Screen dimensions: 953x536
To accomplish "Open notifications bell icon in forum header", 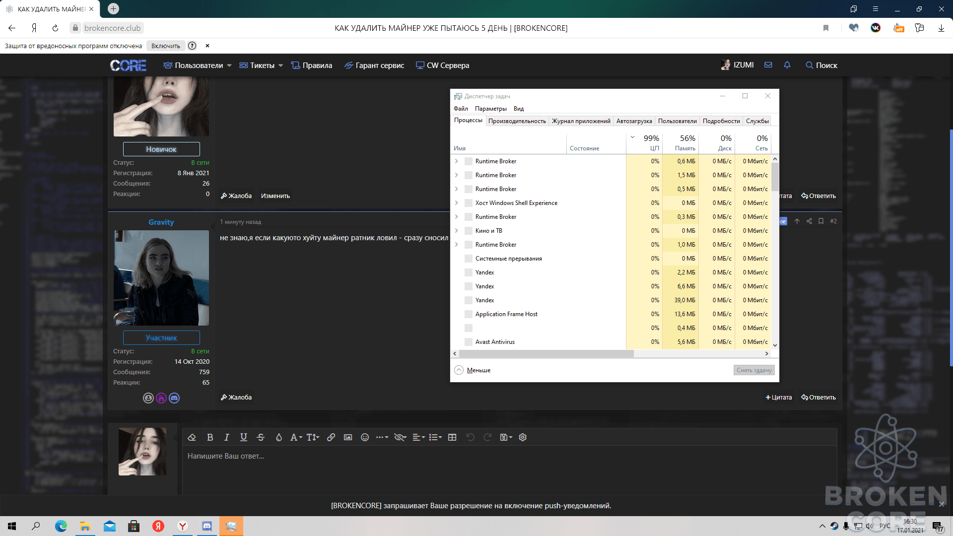I will pyautogui.click(x=787, y=65).
